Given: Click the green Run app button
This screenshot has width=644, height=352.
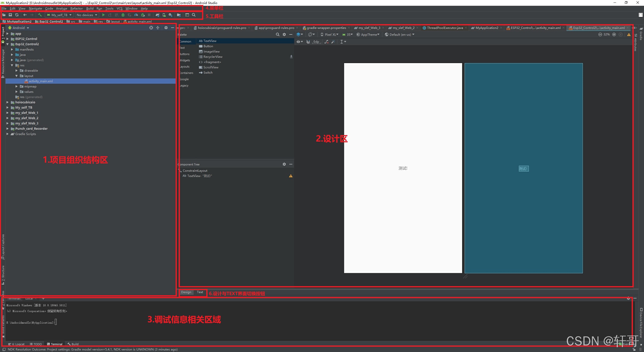Looking at the screenshot, I should point(103,15).
